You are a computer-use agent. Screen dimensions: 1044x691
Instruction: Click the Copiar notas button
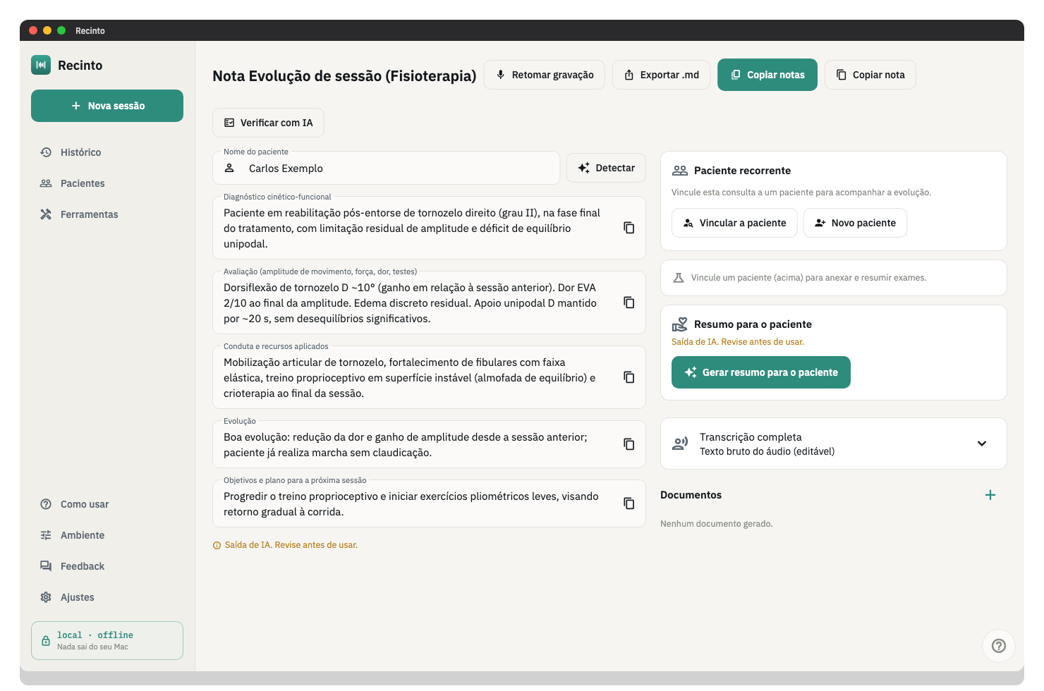click(x=767, y=75)
